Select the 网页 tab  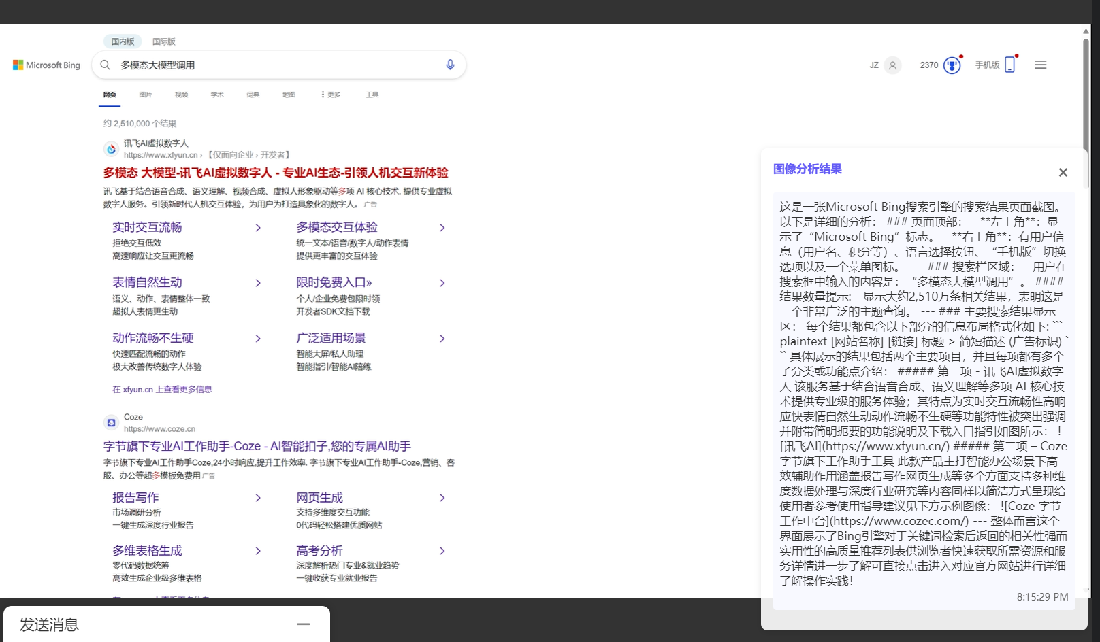(110, 95)
